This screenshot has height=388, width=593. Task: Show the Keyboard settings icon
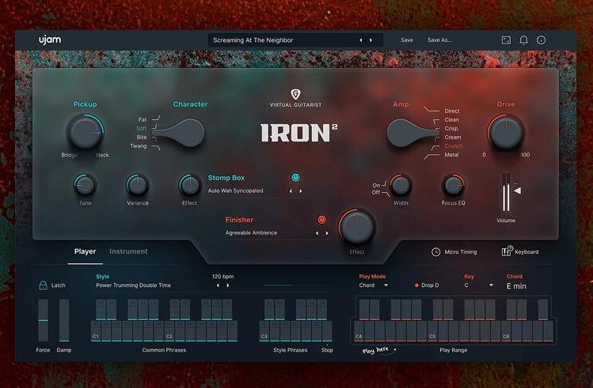[507, 252]
